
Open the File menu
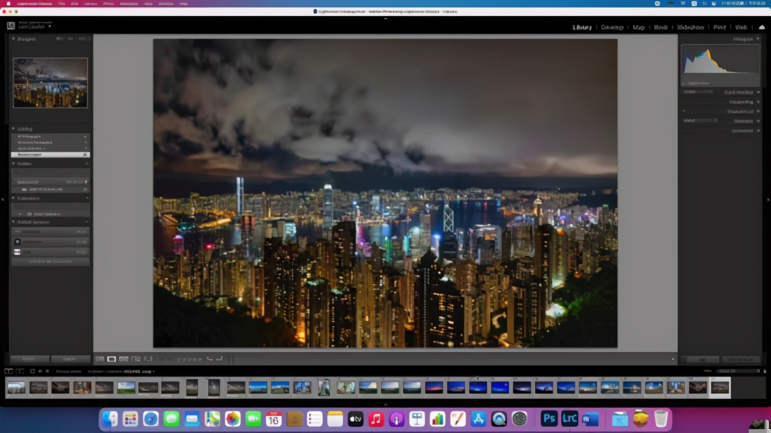(x=61, y=4)
